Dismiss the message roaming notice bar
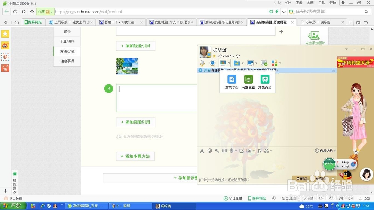Image resolution: width=374 pixels, height=210 pixels. [334, 71]
